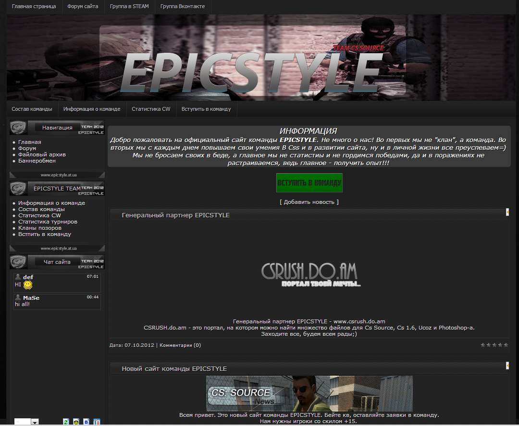Click the ИНФОРМАЦИЯ heading
The height and width of the screenshot is (426, 519).
pos(308,131)
